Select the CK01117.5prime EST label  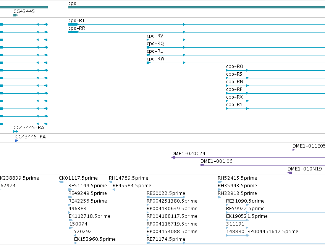(78, 178)
